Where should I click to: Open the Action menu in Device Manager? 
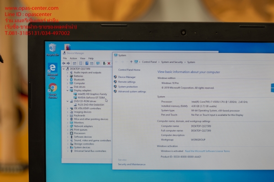[x=74, y=58]
